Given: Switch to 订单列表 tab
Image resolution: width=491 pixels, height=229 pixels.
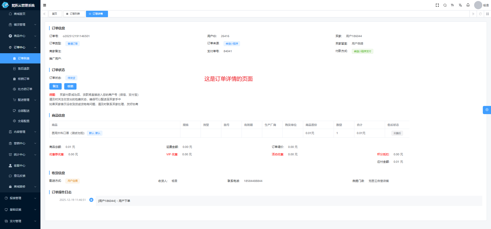Looking at the screenshot, I should (74, 14).
